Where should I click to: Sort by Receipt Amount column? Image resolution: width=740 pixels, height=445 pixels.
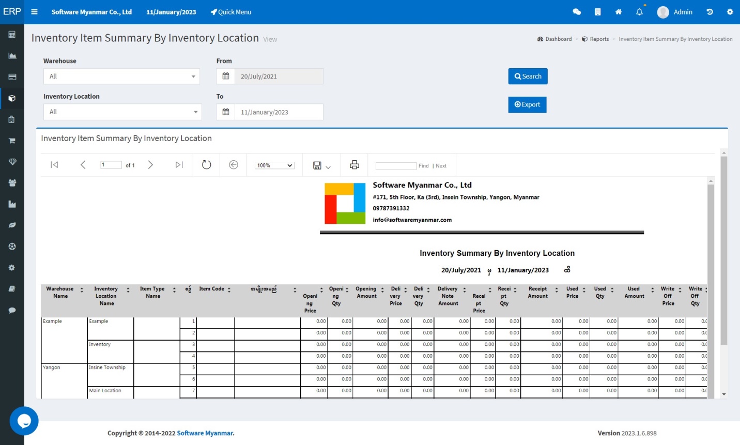(x=557, y=290)
